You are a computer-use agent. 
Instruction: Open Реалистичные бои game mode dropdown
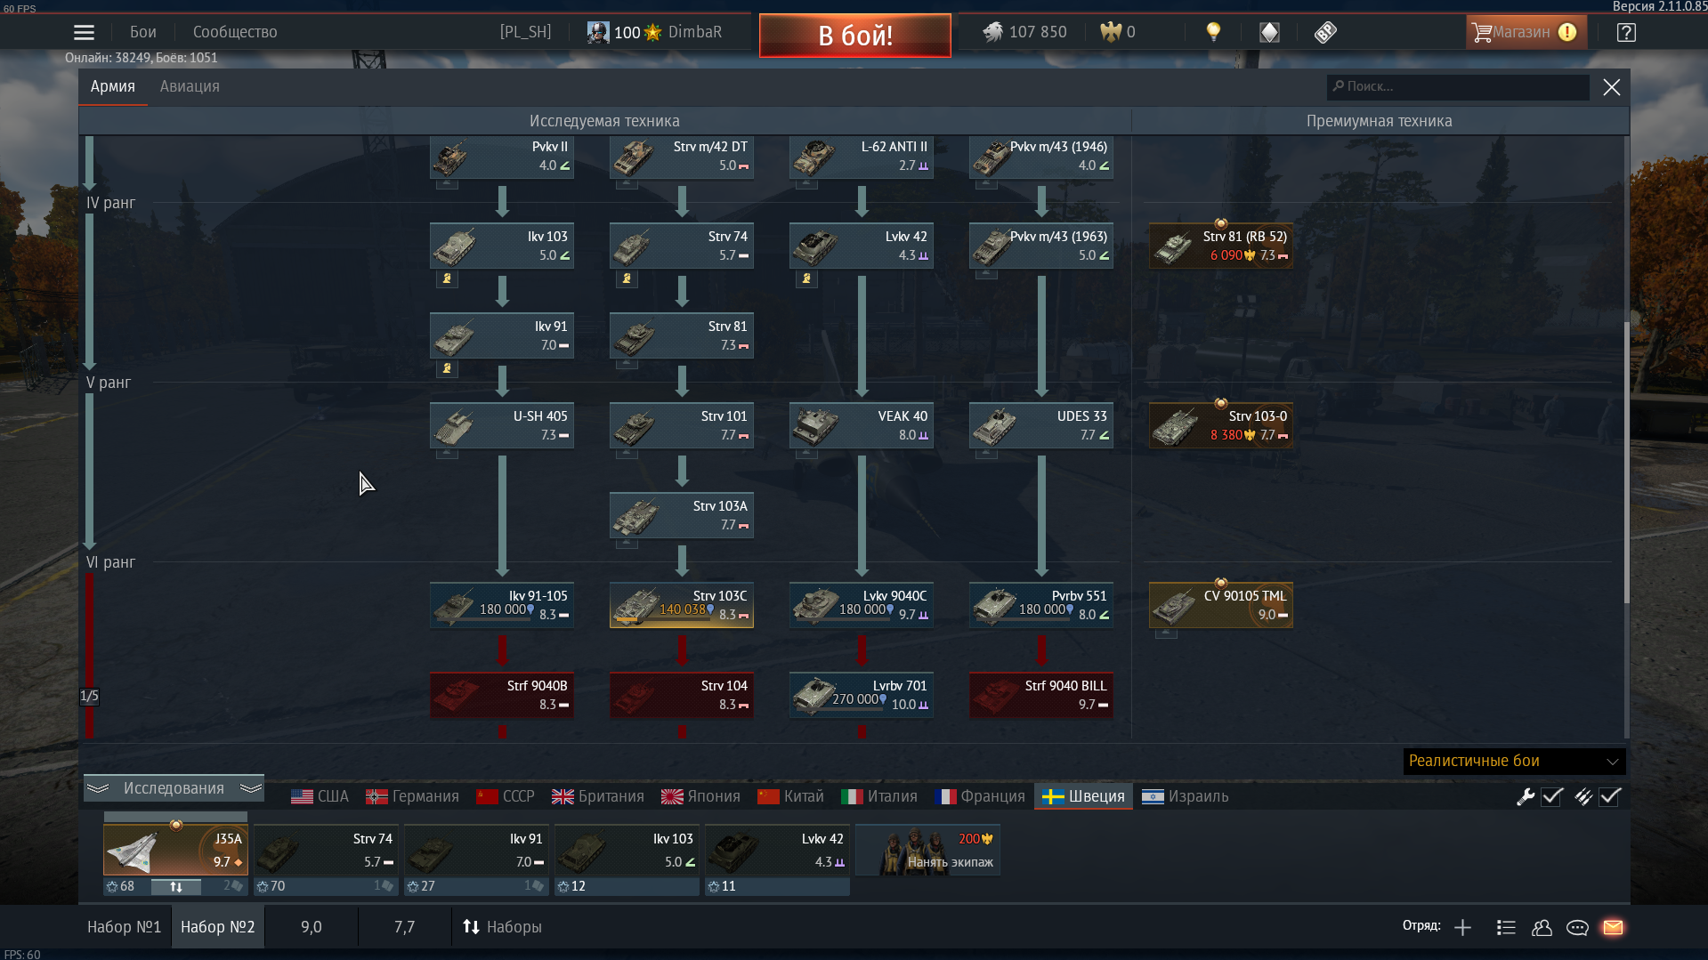click(1514, 761)
